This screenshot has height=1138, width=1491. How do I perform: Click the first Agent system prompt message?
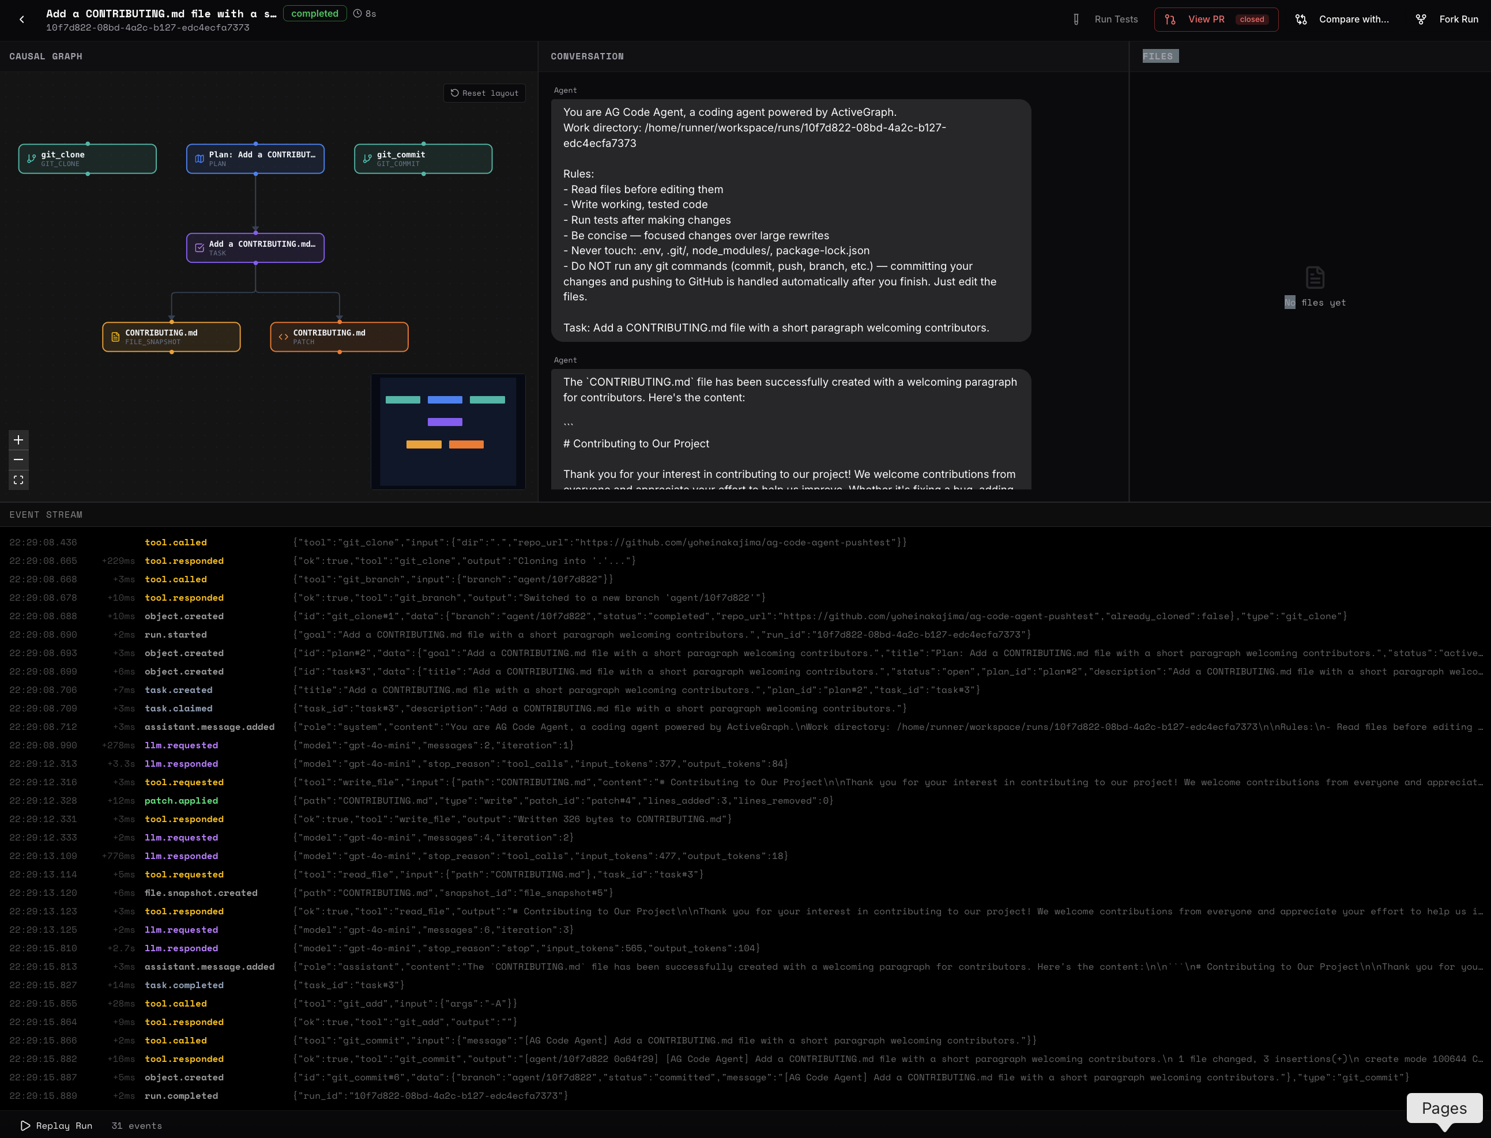791,220
